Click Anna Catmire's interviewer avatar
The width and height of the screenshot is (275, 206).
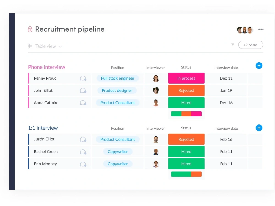coord(156,103)
